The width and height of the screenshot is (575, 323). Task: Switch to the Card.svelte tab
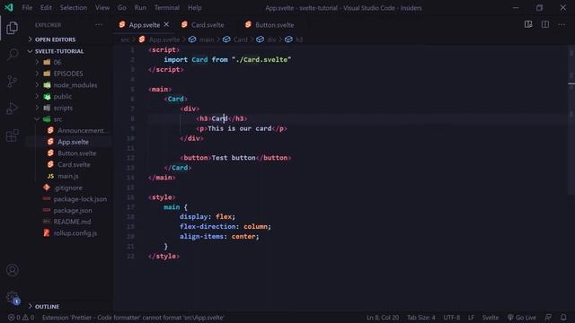coord(208,25)
